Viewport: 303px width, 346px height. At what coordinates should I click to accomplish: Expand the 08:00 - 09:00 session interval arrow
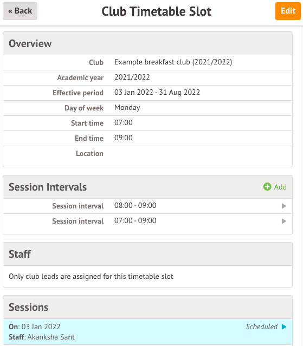coord(284,206)
